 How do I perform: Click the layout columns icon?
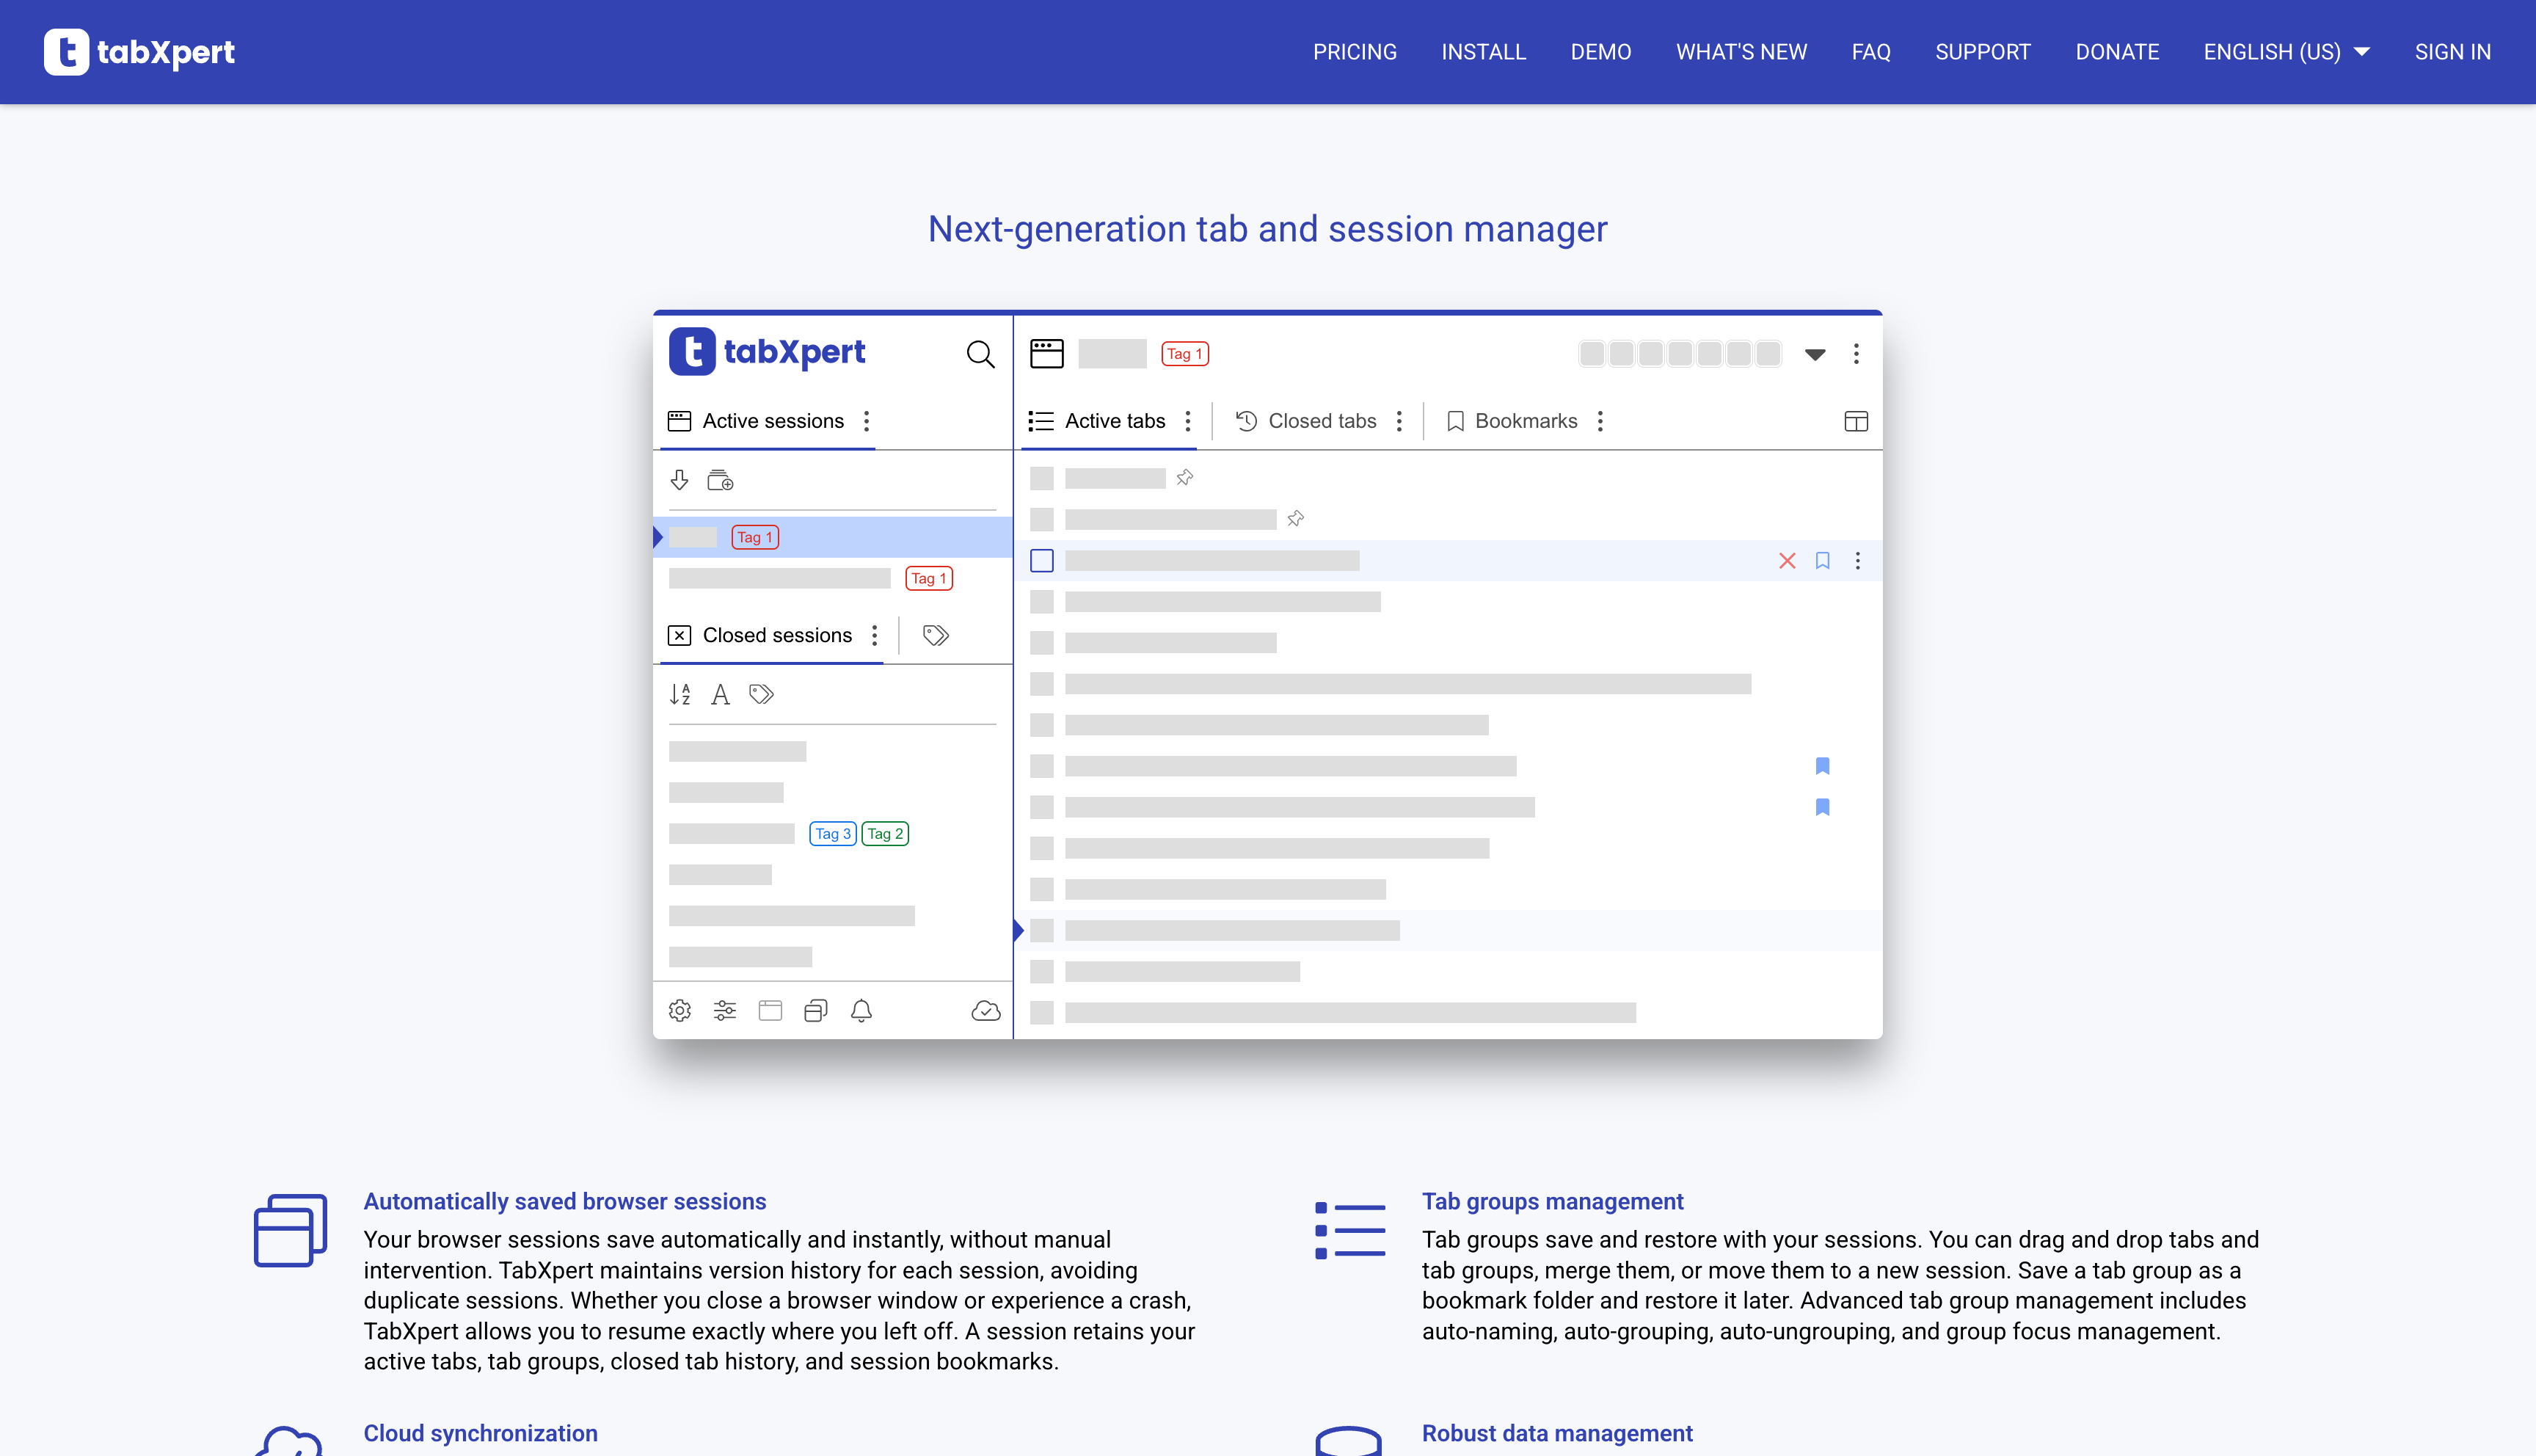(x=1855, y=421)
